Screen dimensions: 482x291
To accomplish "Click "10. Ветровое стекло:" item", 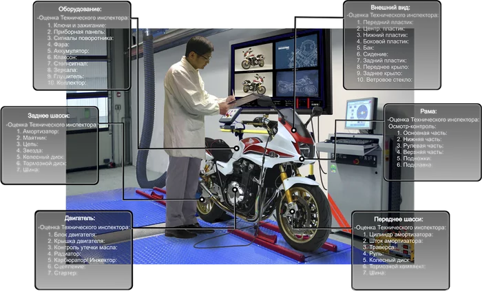I will [384, 80].
